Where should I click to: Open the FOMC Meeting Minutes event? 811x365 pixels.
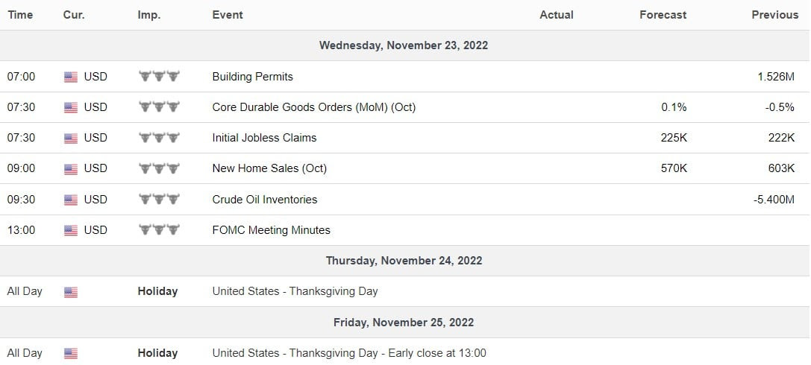pos(271,230)
